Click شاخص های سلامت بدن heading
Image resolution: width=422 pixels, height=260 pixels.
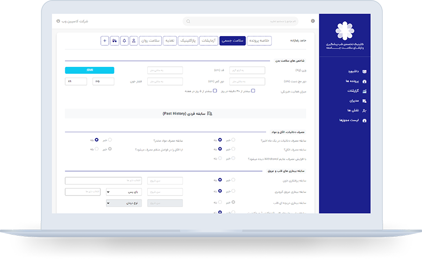pos(290,61)
